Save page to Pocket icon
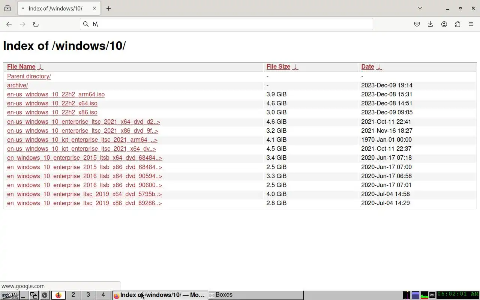This screenshot has width=480, height=300. [417, 24]
